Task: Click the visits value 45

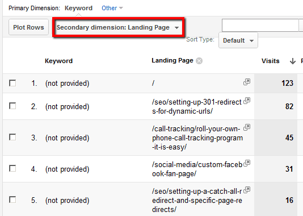Action: tap(289, 138)
